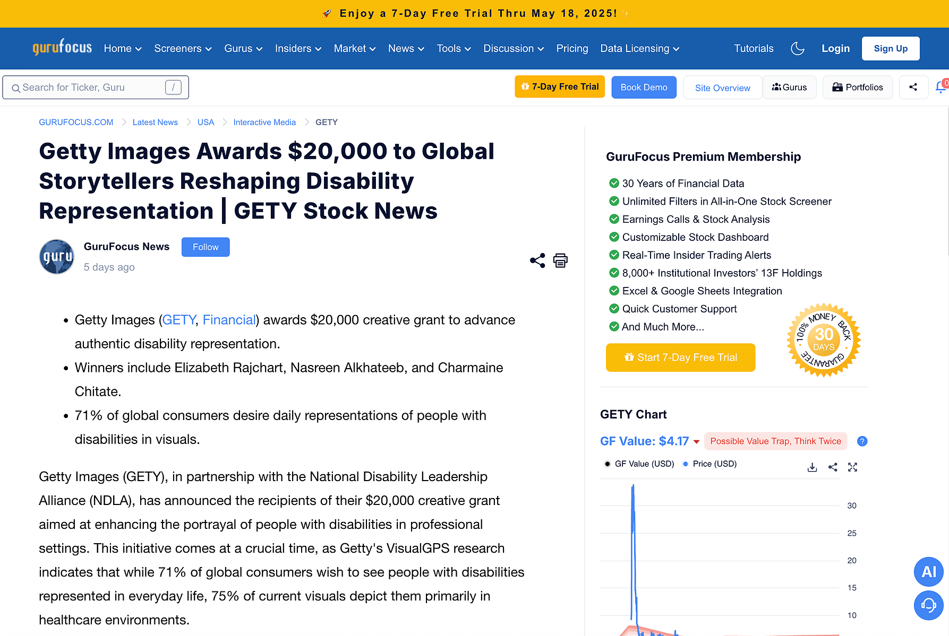
Task: Follow GuruFocus News
Action: click(206, 247)
